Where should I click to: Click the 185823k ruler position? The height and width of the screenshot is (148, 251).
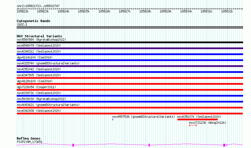[43, 11]
